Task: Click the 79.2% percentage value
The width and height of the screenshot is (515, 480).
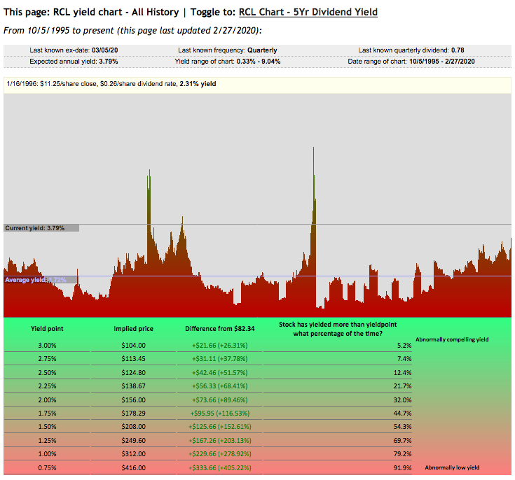Action: click(x=403, y=454)
